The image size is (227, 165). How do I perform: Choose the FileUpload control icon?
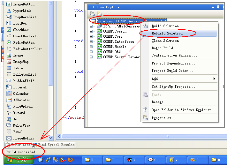tap(9, 106)
